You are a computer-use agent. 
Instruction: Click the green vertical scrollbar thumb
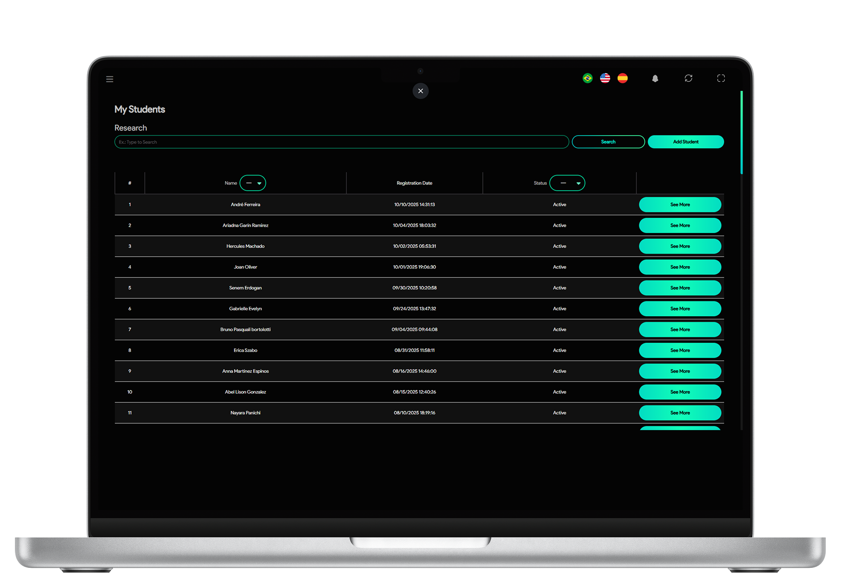point(742,132)
